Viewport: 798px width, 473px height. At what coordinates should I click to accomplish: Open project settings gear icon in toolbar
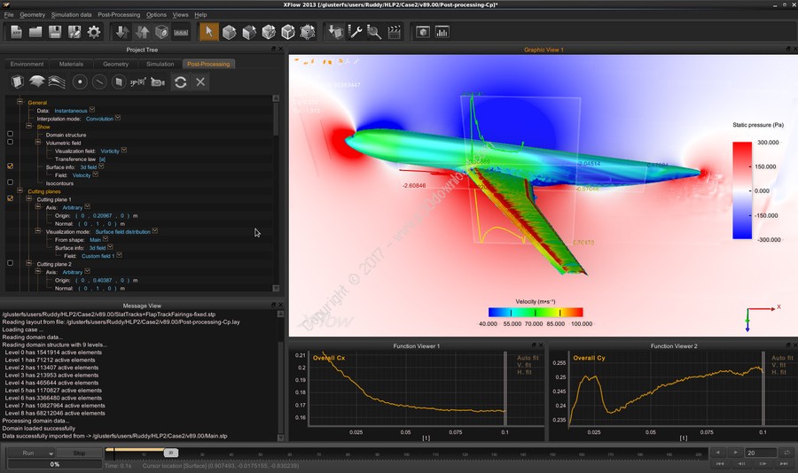[94, 33]
